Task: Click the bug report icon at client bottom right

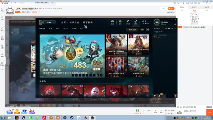Action: coord(175,96)
